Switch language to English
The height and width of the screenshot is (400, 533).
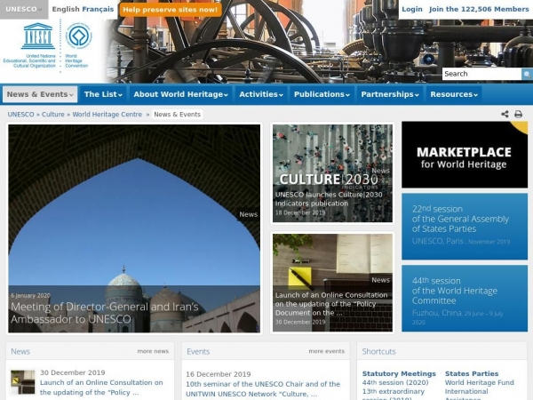click(x=66, y=9)
